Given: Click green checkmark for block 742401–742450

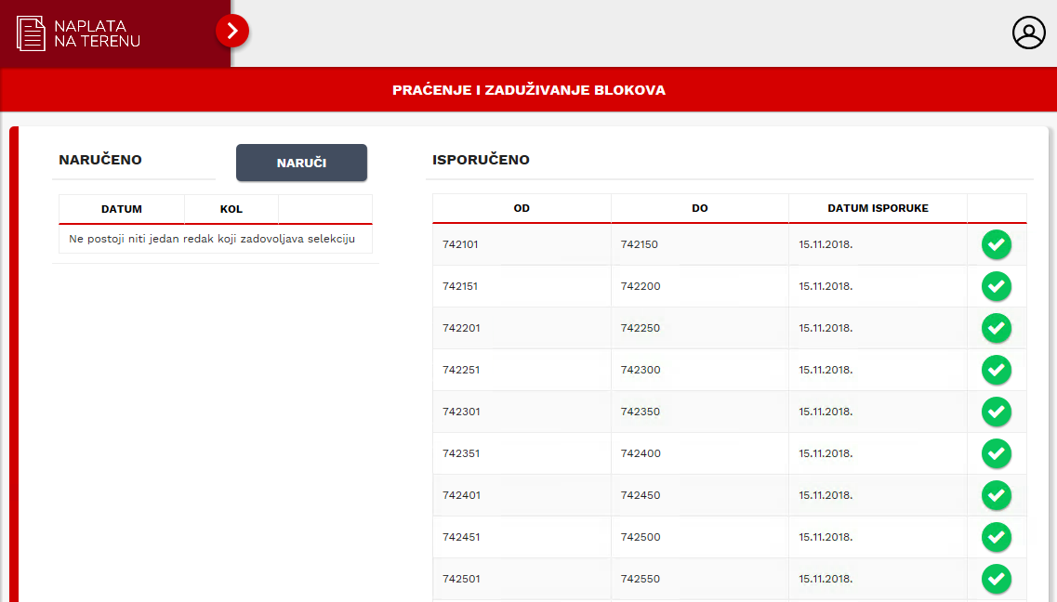Looking at the screenshot, I should point(997,495).
